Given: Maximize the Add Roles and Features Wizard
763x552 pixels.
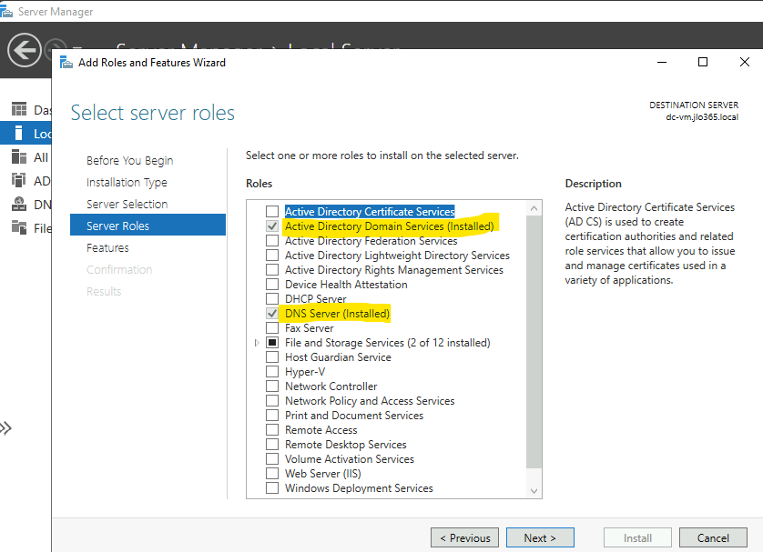Looking at the screenshot, I should pos(703,62).
